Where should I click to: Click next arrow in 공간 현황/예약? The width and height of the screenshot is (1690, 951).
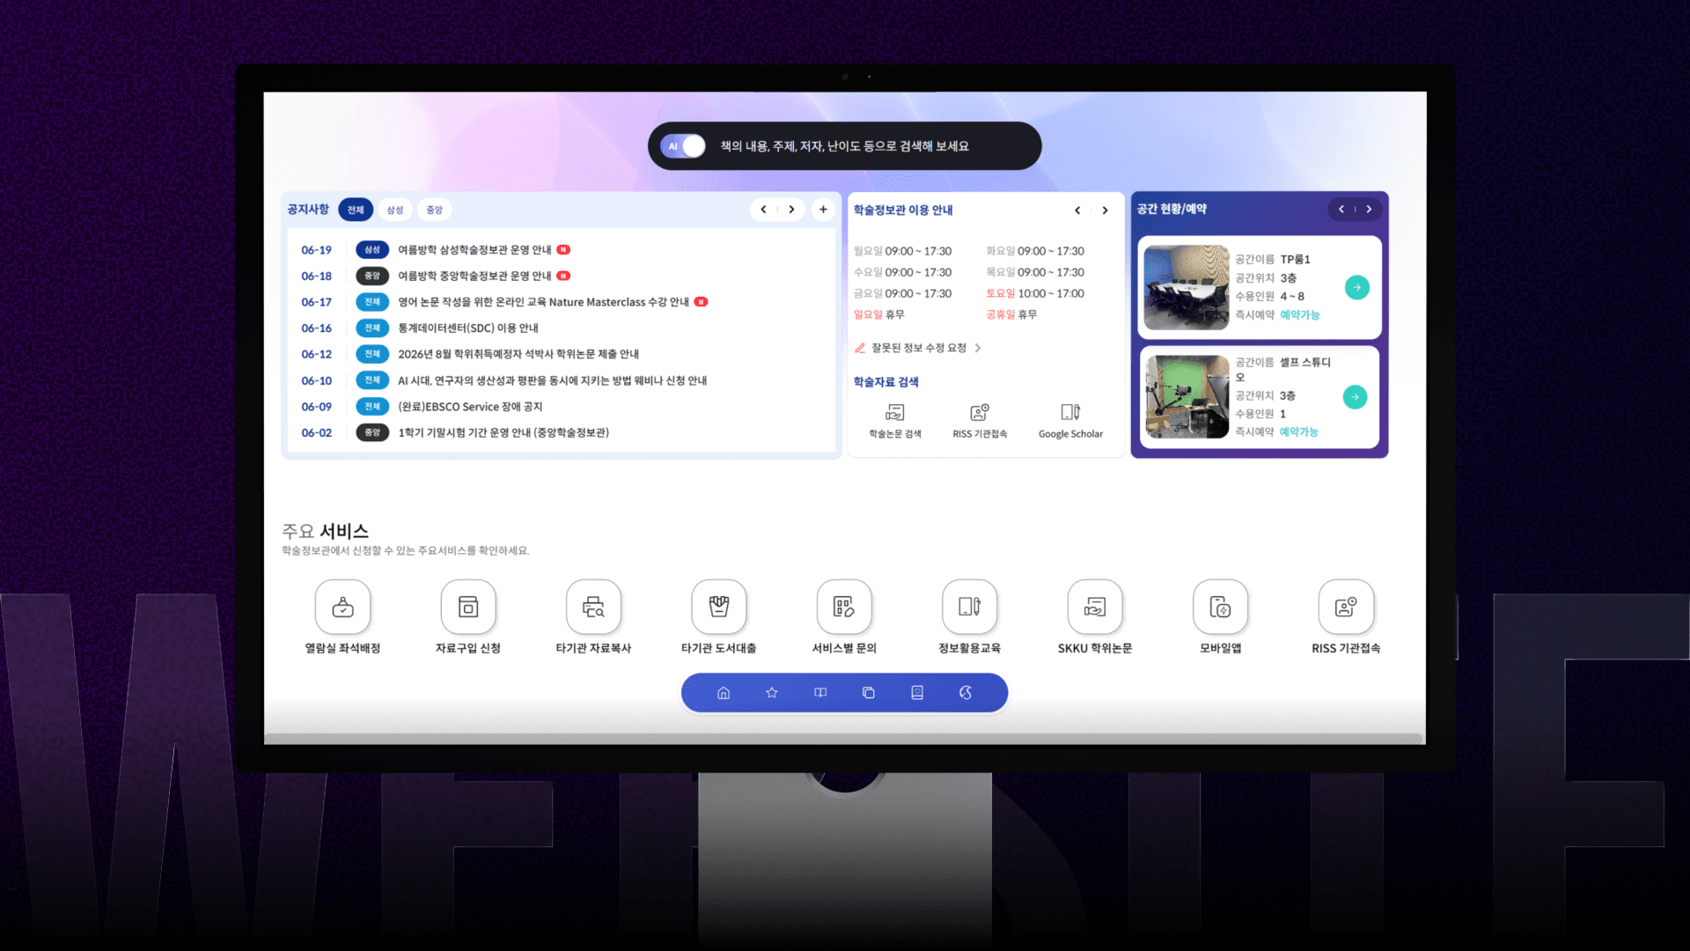pyautogui.click(x=1369, y=210)
